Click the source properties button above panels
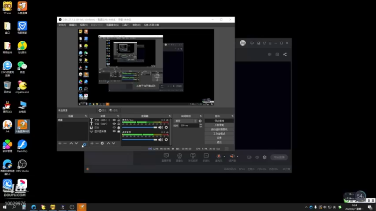 click(x=102, y=110)
